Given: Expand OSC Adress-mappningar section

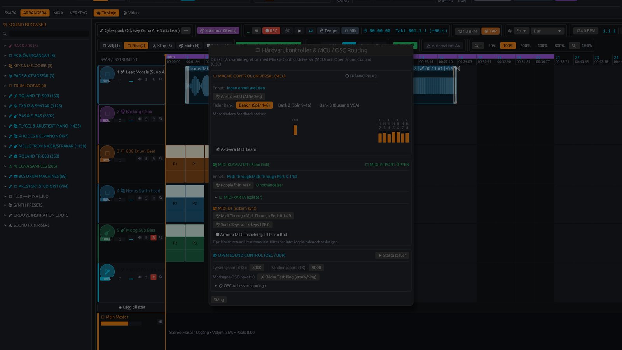Looking at the screenshot, I should tap(215, 286).
